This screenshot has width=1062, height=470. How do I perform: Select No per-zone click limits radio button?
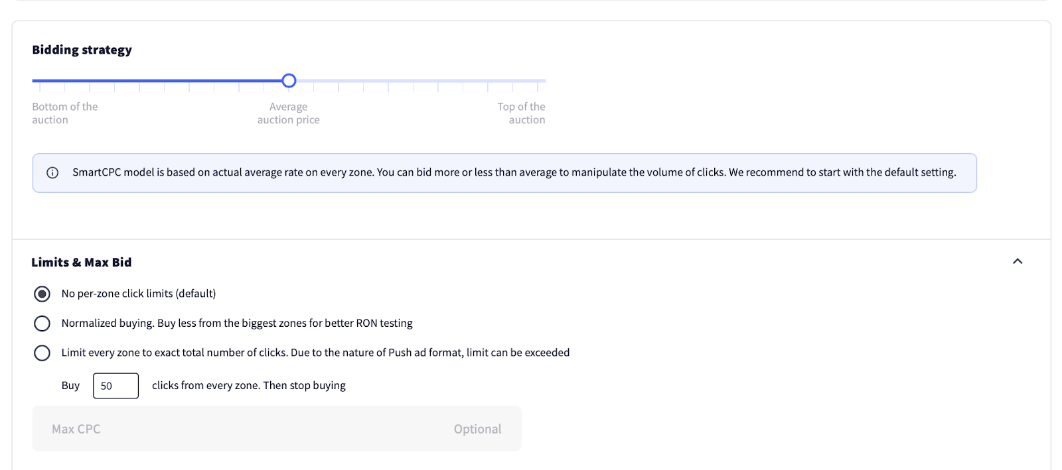pyautogui.click(x=42, y=294)
